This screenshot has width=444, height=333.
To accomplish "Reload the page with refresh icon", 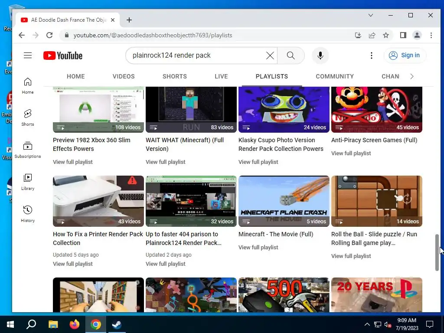I will [49, 35].
